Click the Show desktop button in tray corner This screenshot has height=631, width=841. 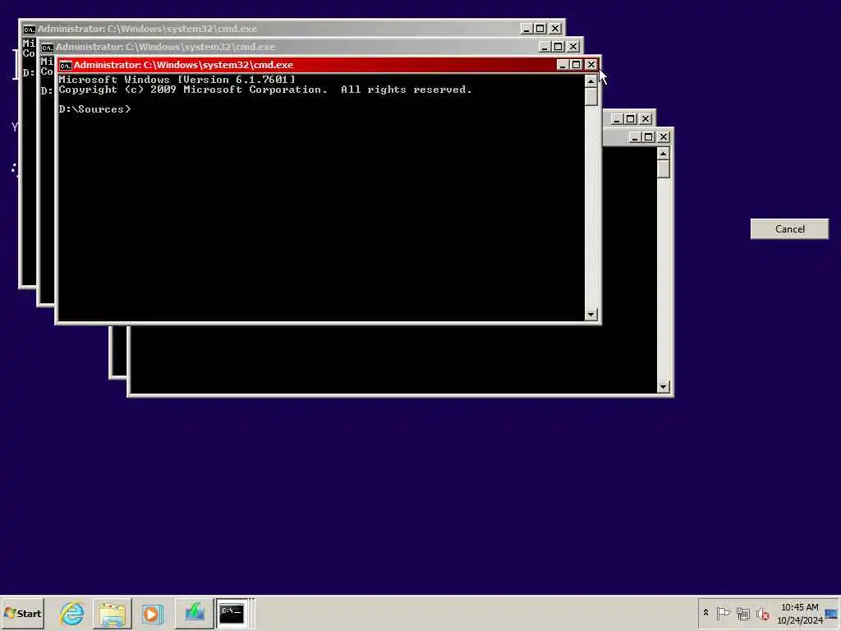point(833,613)
